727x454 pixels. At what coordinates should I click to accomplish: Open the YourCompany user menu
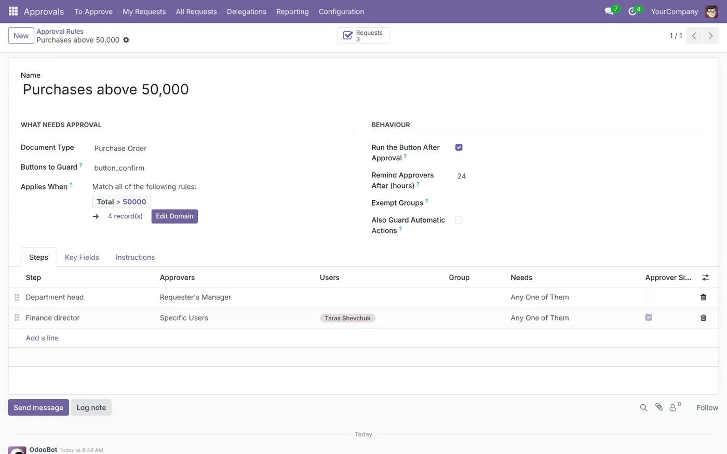click(x=675, y=11)
